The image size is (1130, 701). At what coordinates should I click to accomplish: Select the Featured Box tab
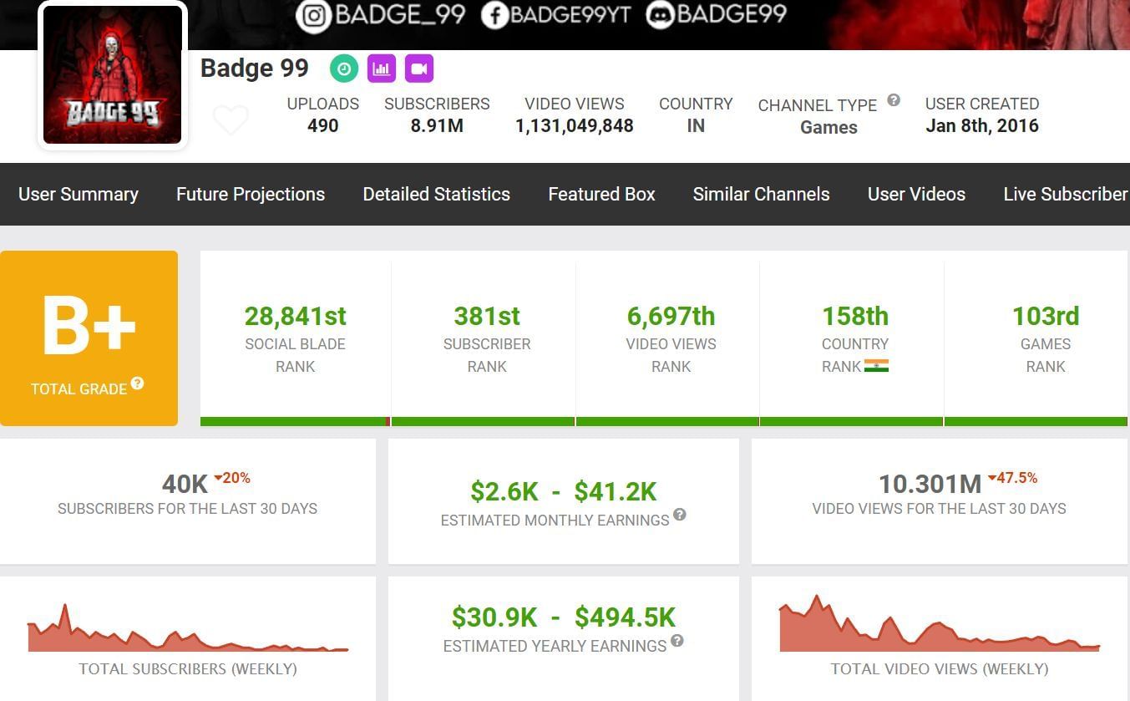601,194
